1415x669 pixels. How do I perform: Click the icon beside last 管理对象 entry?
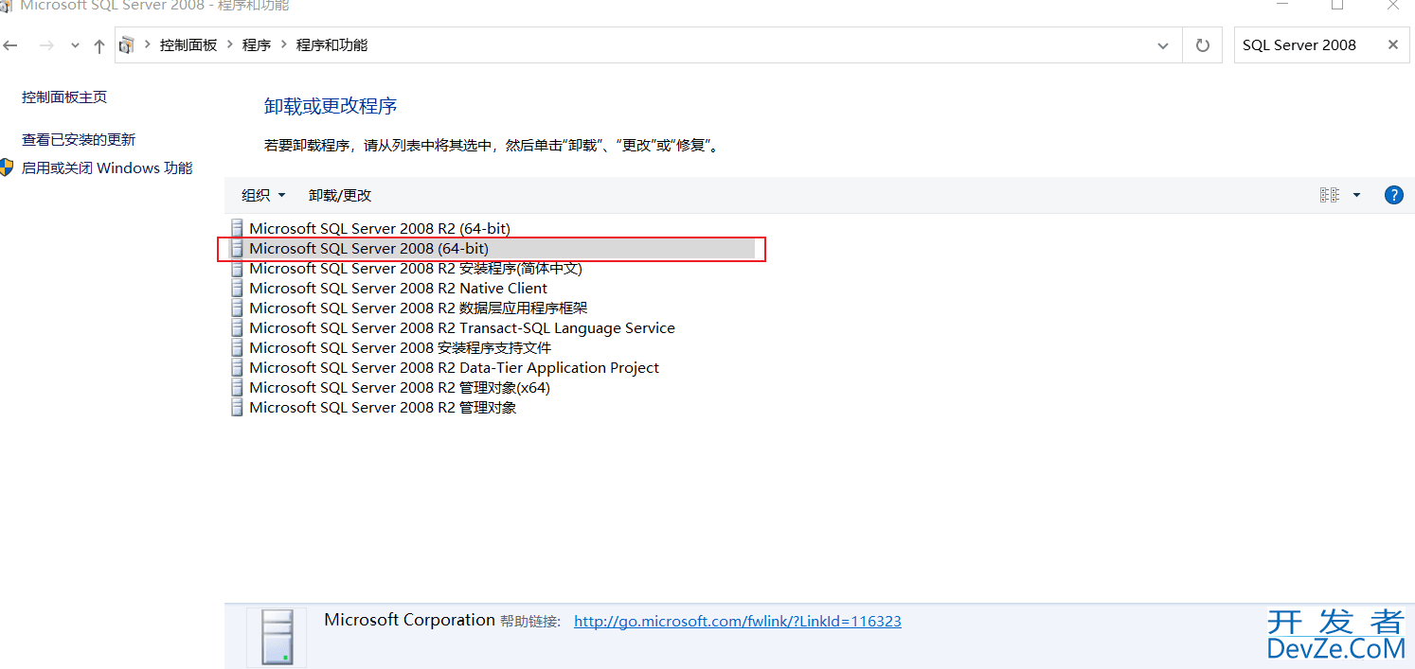(x=237, y=407)
